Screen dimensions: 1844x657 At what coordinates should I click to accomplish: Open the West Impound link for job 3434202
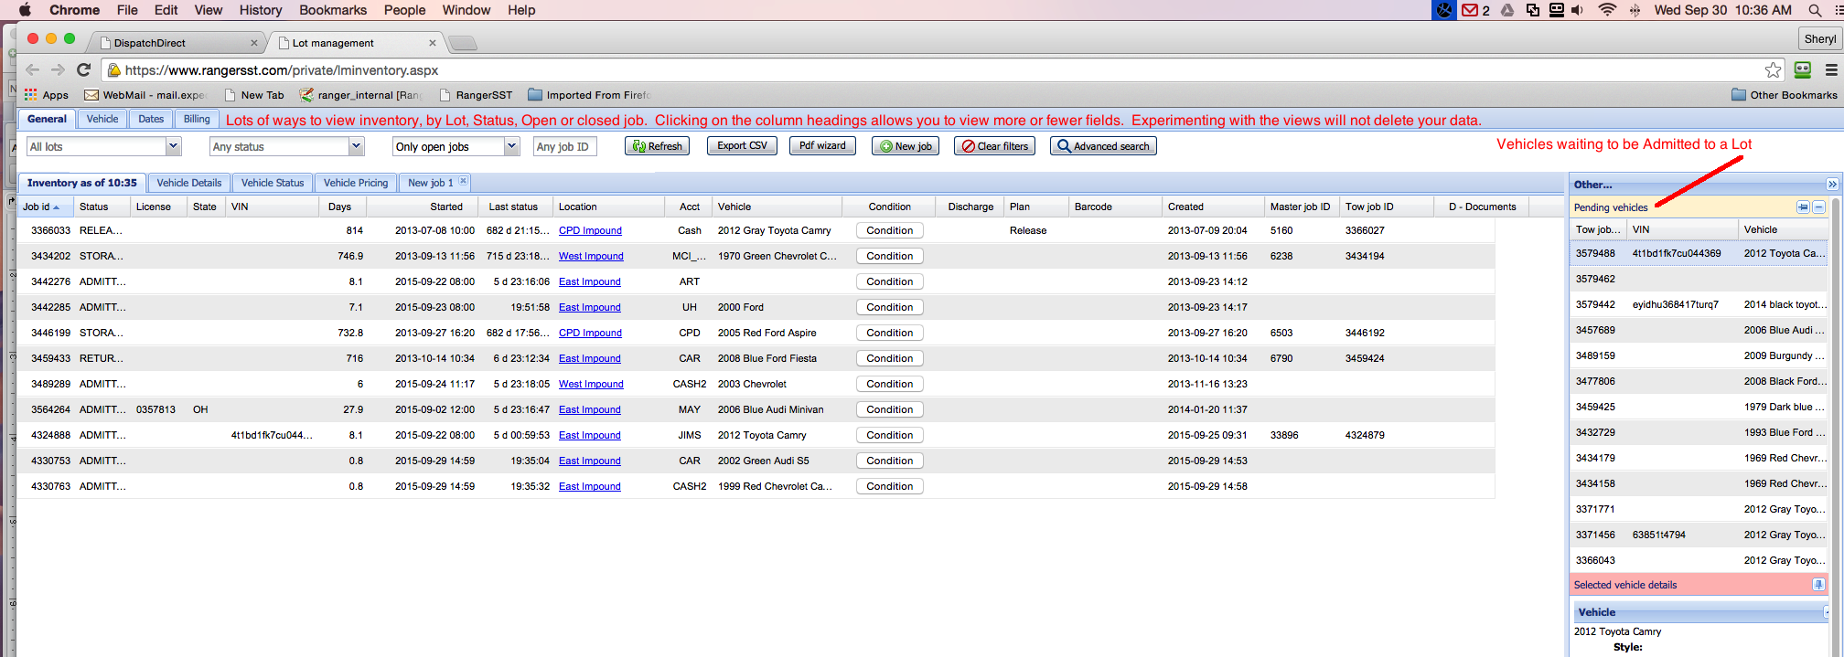(x=591, y=256)
